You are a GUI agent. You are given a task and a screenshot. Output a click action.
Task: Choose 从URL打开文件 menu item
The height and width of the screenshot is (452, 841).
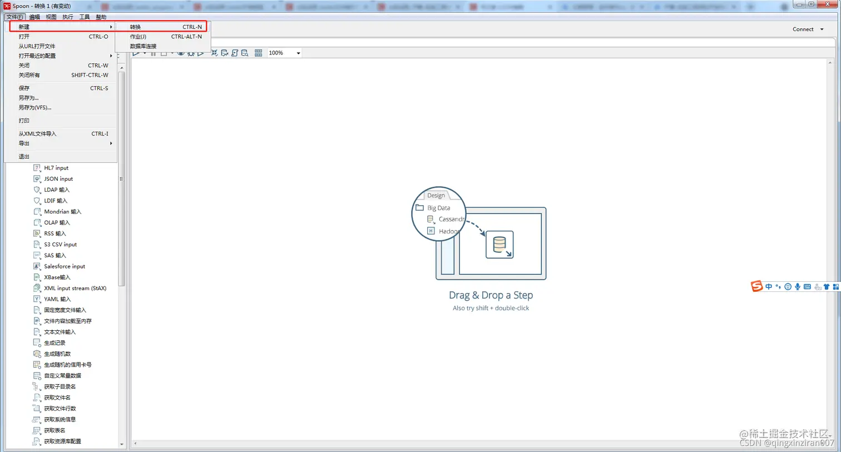pyautogui.click(x=61, y=46)
